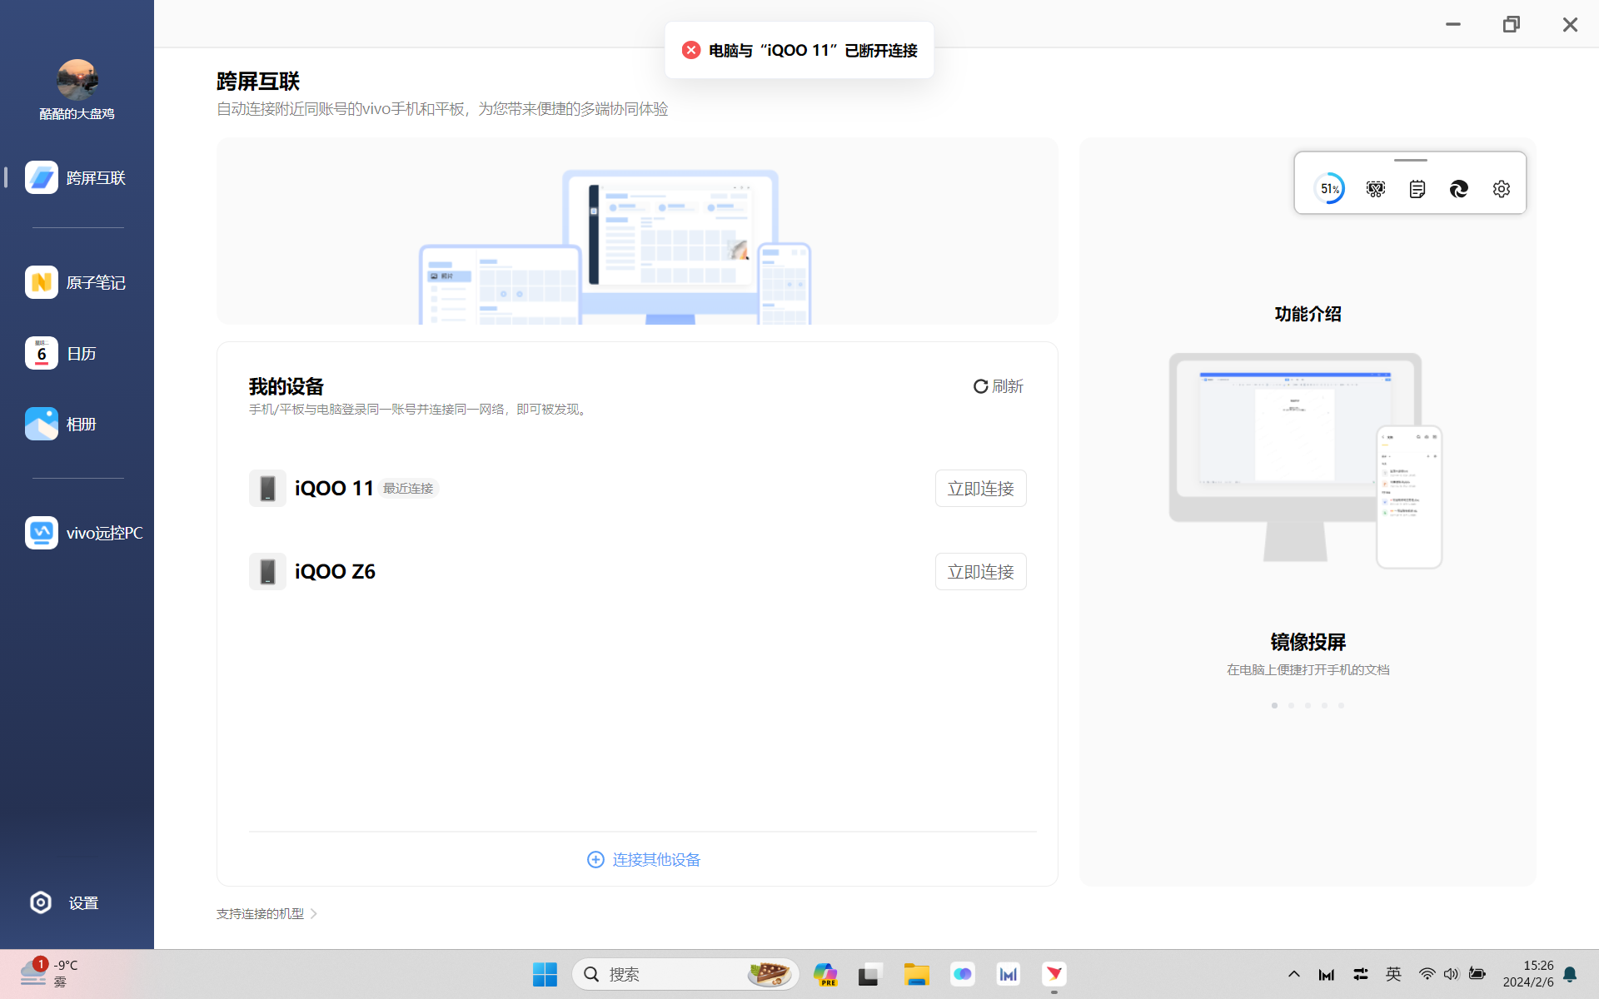Connect iQOO 11 with 立即连接
The height and width of the screenshot is (999, 1599).
[x=980, y=489]
